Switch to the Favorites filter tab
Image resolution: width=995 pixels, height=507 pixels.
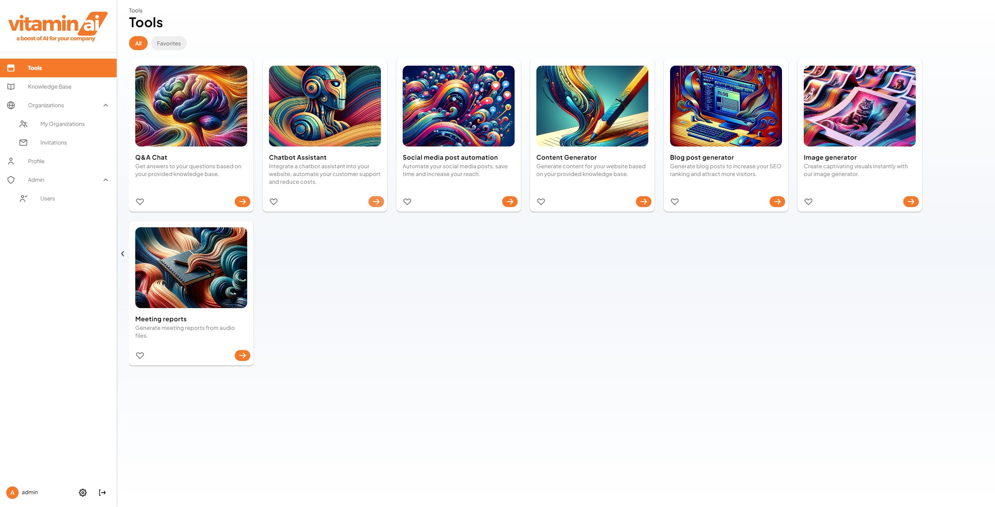[x=169, y=43]
